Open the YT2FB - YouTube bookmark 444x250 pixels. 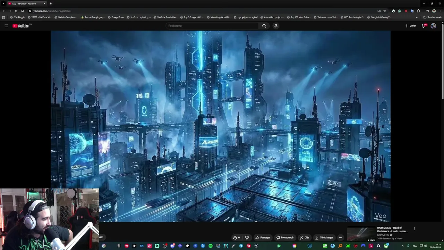pos(39,17)
